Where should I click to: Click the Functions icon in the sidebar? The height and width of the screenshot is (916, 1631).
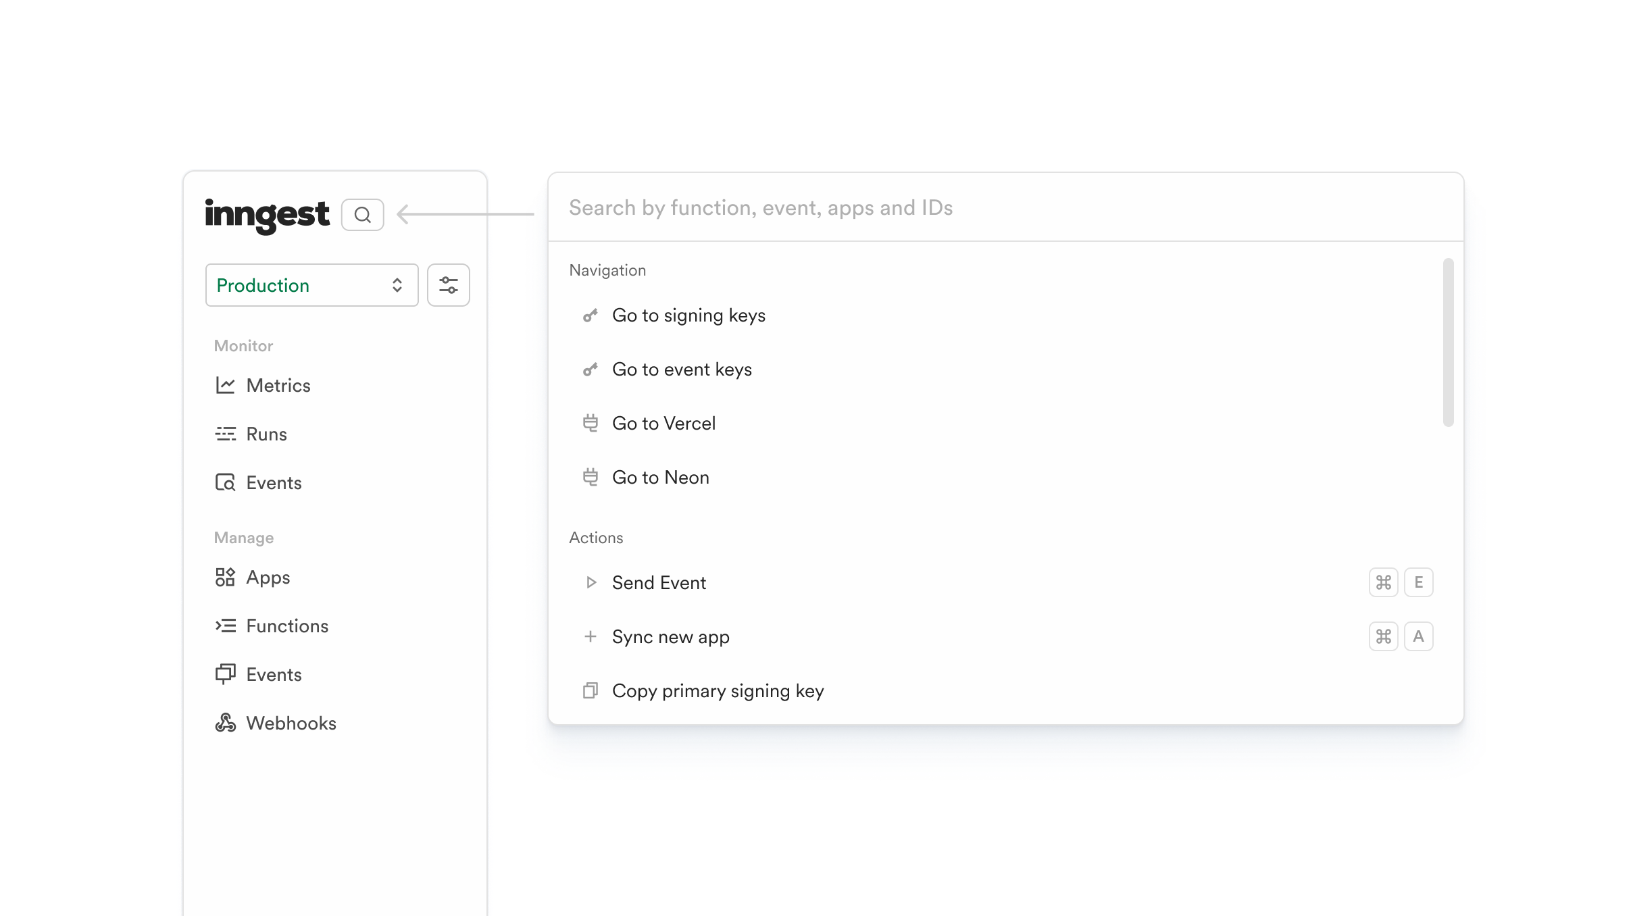pos(226,626)
